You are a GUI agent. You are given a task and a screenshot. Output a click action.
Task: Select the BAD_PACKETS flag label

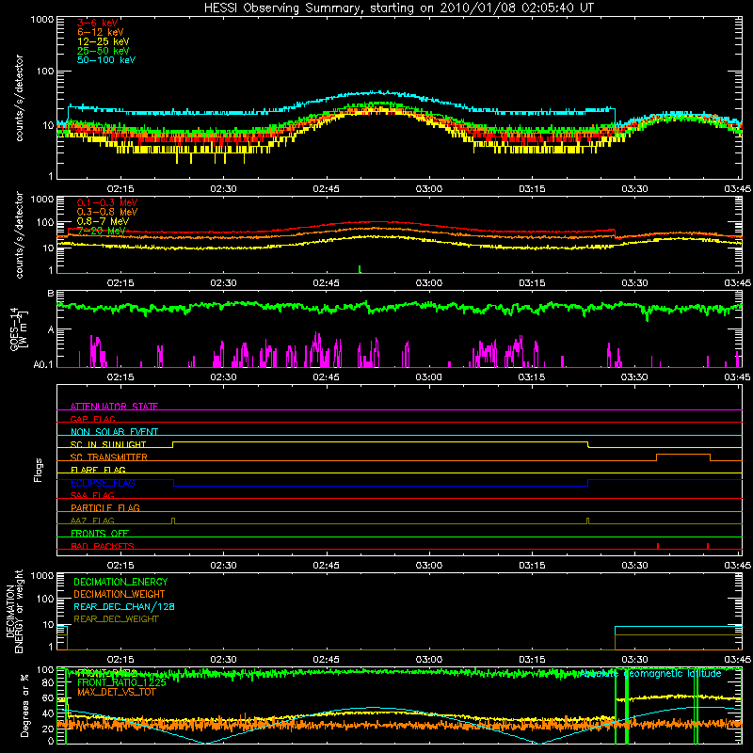(103, 546)
